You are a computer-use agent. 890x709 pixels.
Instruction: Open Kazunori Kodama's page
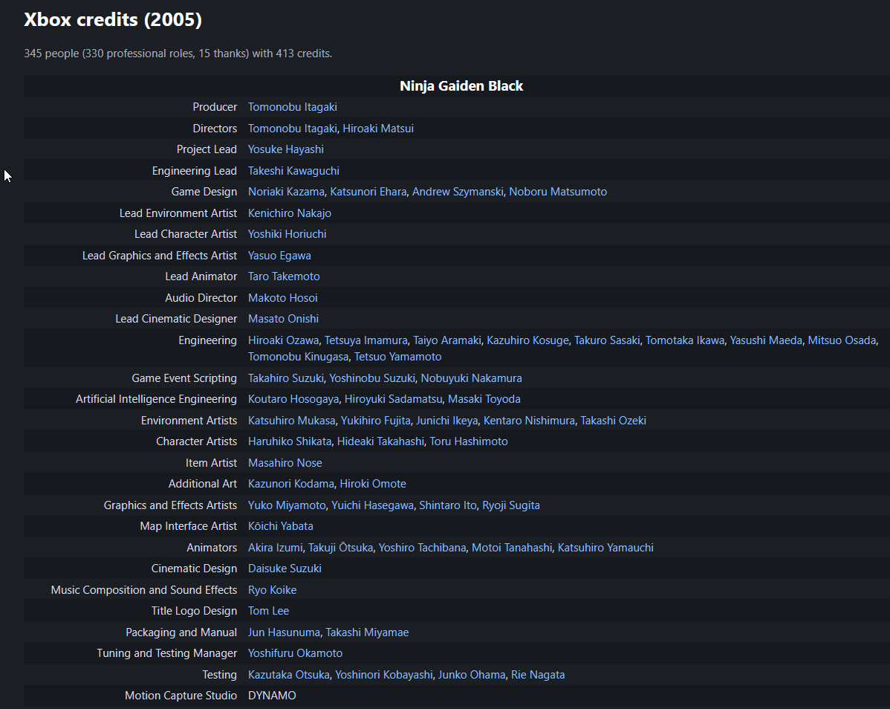pos(291,485)
